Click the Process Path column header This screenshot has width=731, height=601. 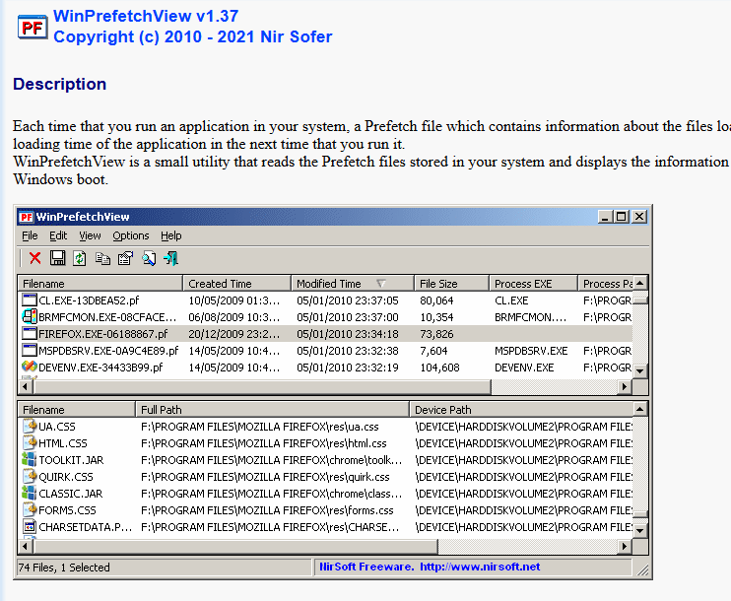606,284
